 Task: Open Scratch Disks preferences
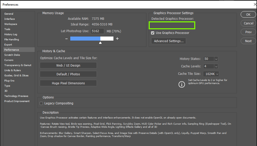pyautogui.click(x=12, y=55)
